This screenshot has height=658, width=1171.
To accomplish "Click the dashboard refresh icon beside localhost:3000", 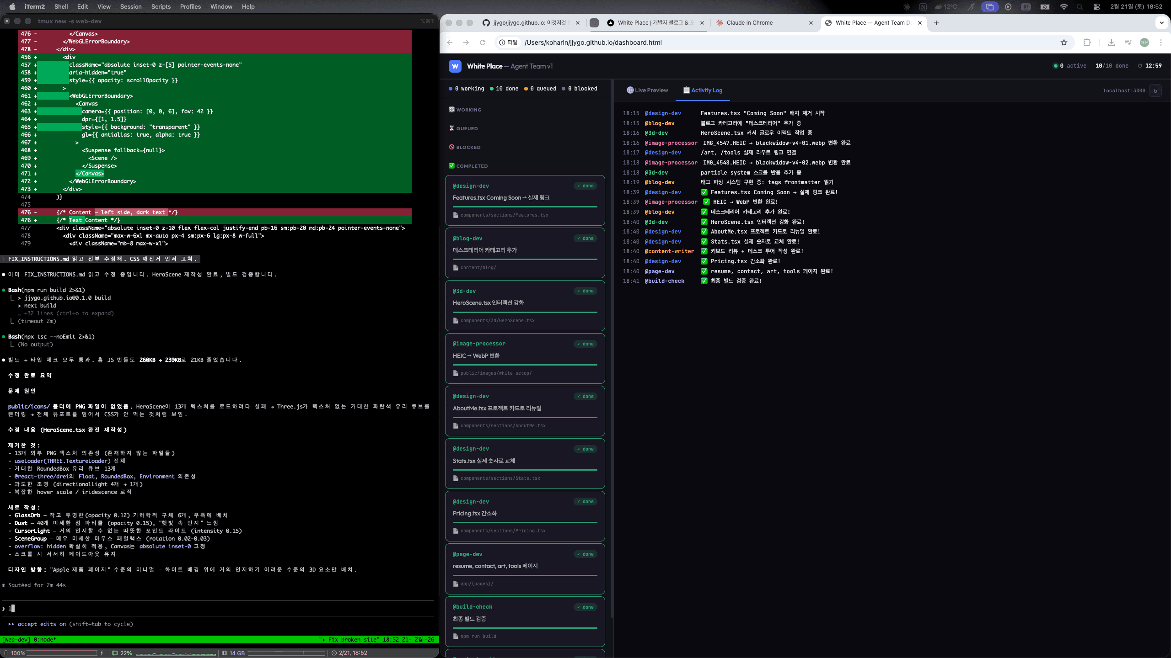I will click(1155, 90).
